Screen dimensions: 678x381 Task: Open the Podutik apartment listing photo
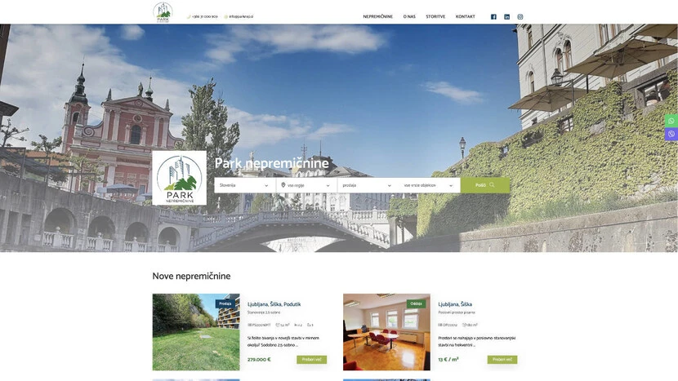click(x=196, y=332)
